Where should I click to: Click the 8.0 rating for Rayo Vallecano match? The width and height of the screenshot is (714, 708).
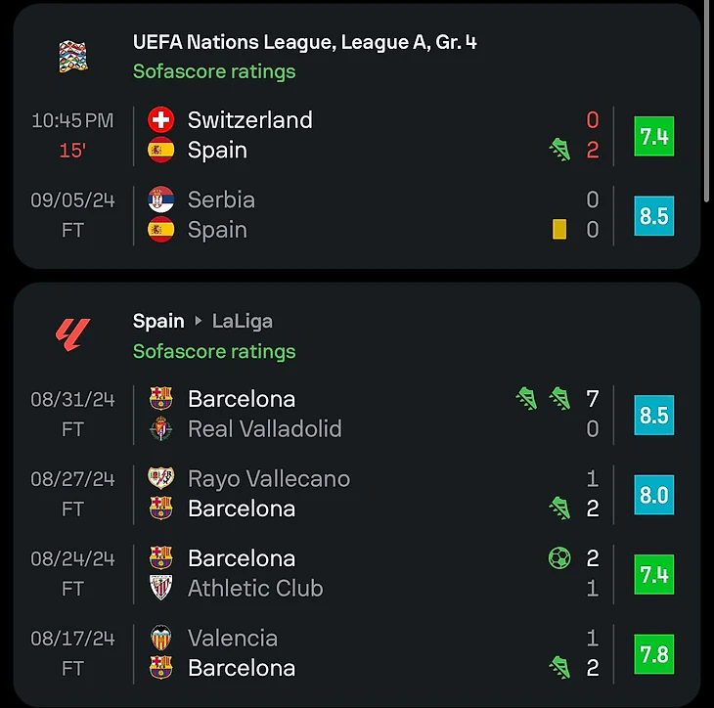653,495
